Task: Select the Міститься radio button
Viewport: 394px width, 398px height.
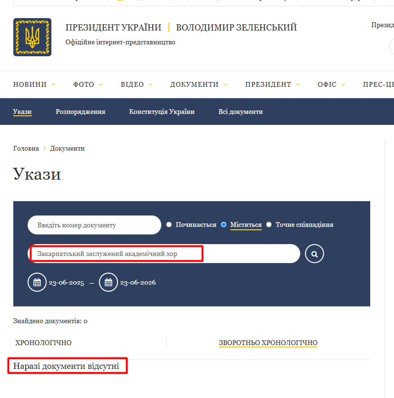Action: (224, 225)
